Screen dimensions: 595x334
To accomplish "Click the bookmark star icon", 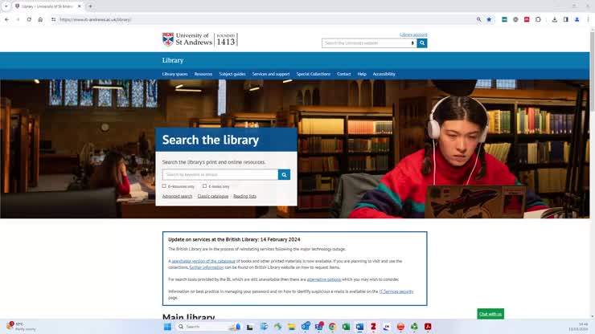I will (489, 19).
